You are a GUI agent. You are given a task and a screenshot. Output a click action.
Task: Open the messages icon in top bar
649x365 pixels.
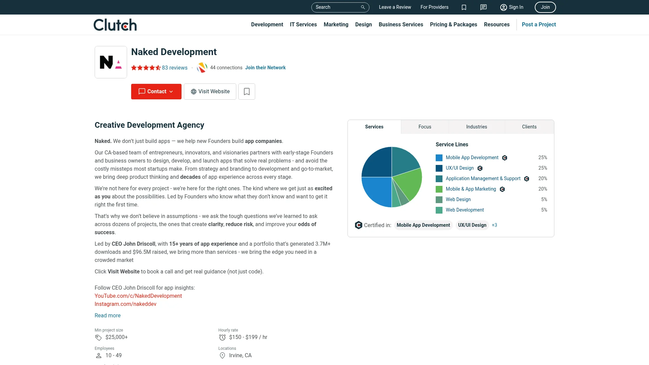pyautogui.click(x=483, y=7)
